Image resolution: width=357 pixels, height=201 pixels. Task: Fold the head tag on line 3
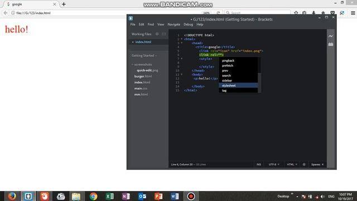181,43
